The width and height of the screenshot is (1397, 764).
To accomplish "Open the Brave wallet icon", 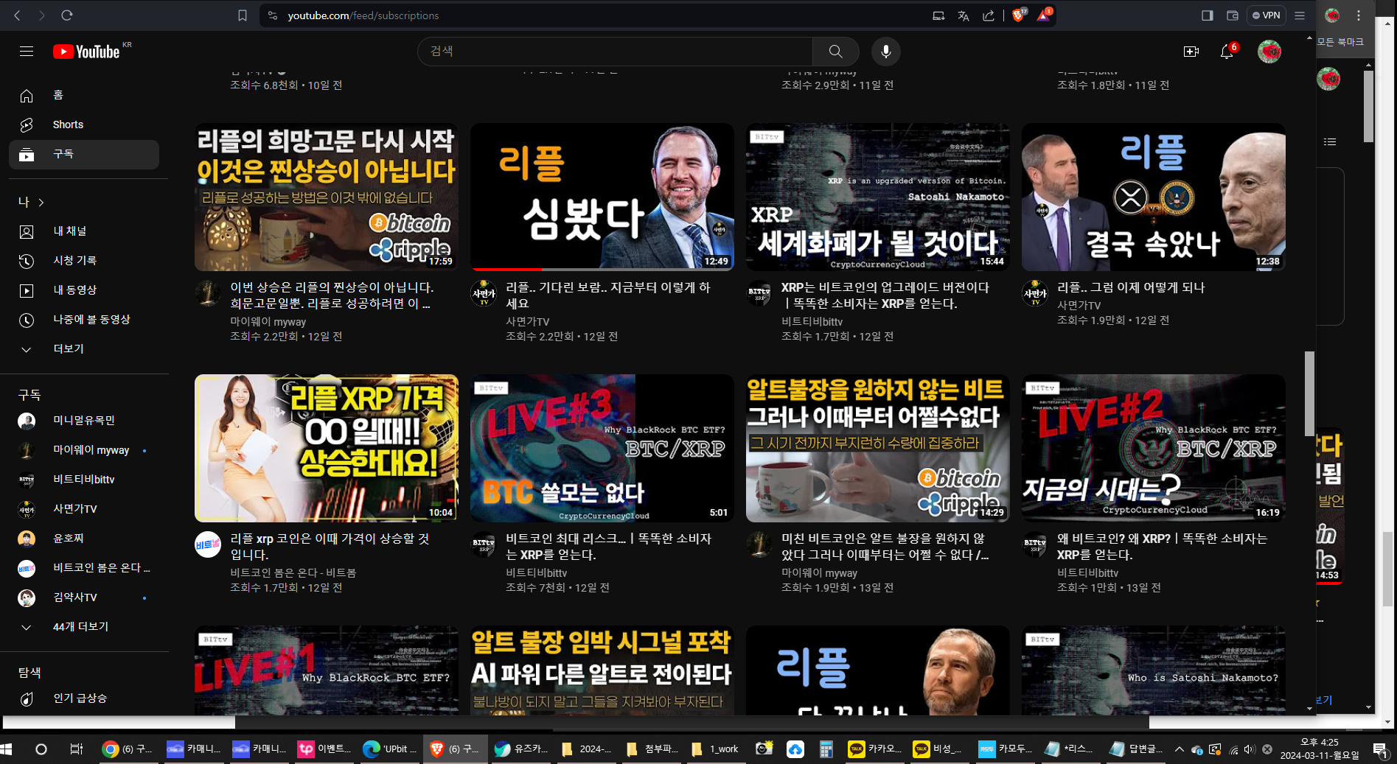I will (1232, 15).
